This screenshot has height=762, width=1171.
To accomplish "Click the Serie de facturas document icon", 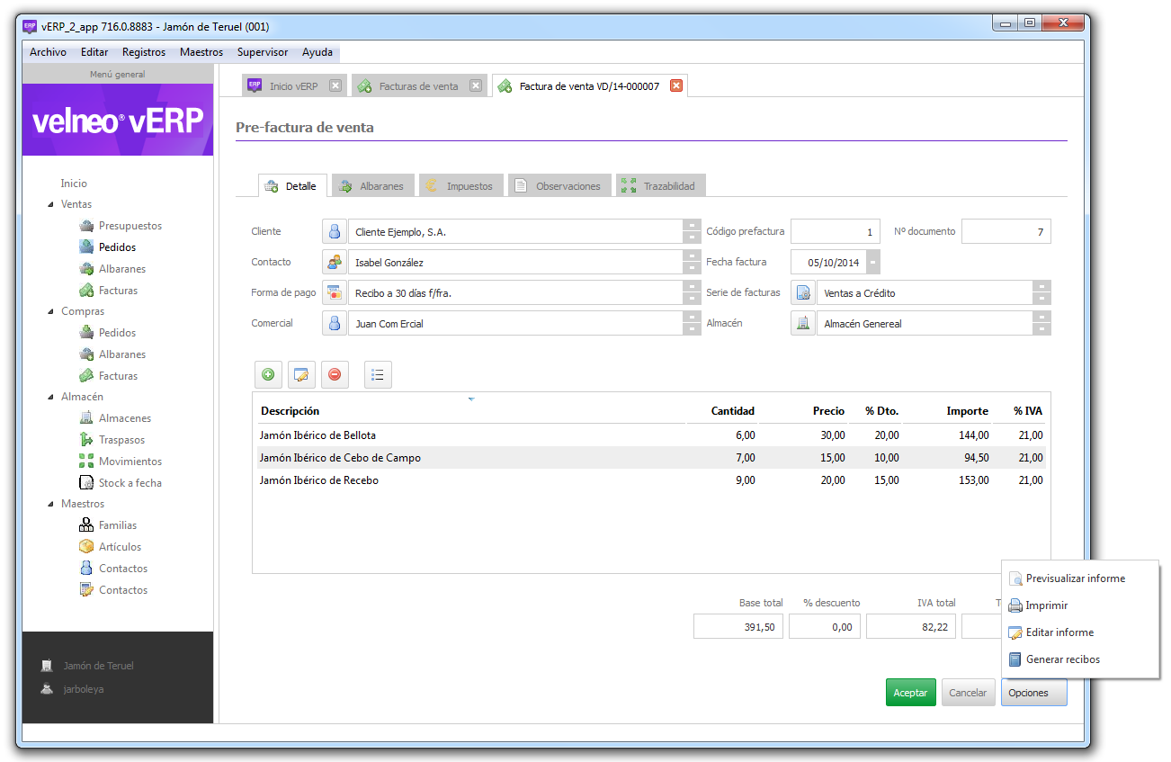I will pos(802,292).
